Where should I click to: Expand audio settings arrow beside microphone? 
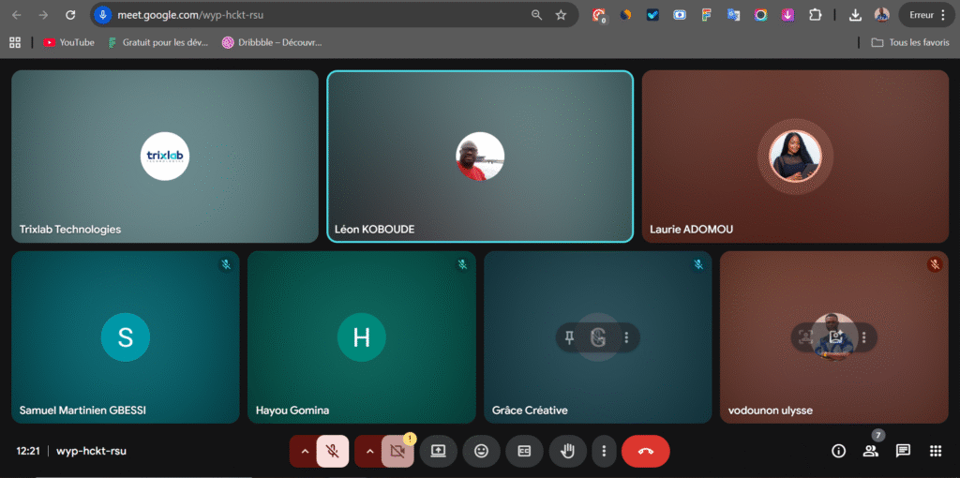(303, 451)
